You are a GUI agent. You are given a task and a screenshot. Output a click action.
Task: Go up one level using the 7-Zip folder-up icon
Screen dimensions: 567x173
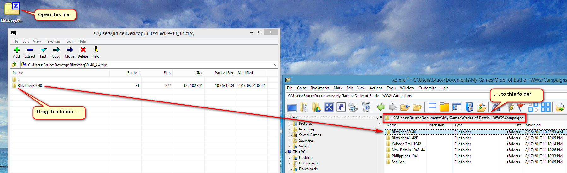coord(14,65)
